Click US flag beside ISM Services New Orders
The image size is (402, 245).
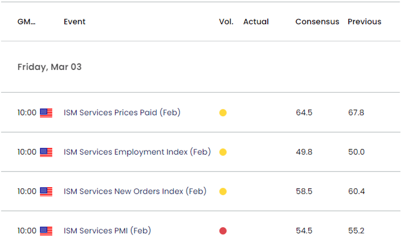coord(46,192)
